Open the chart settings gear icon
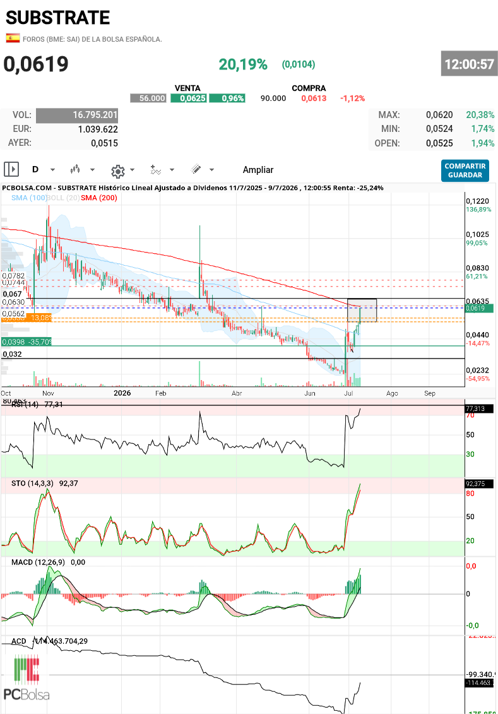498x714 pixels. [118, 171]
